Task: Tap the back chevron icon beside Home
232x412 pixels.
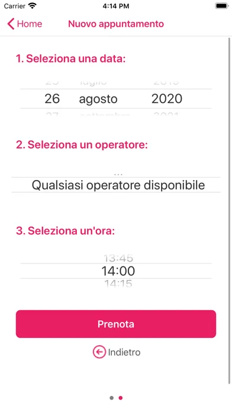Action: point(11,24)
